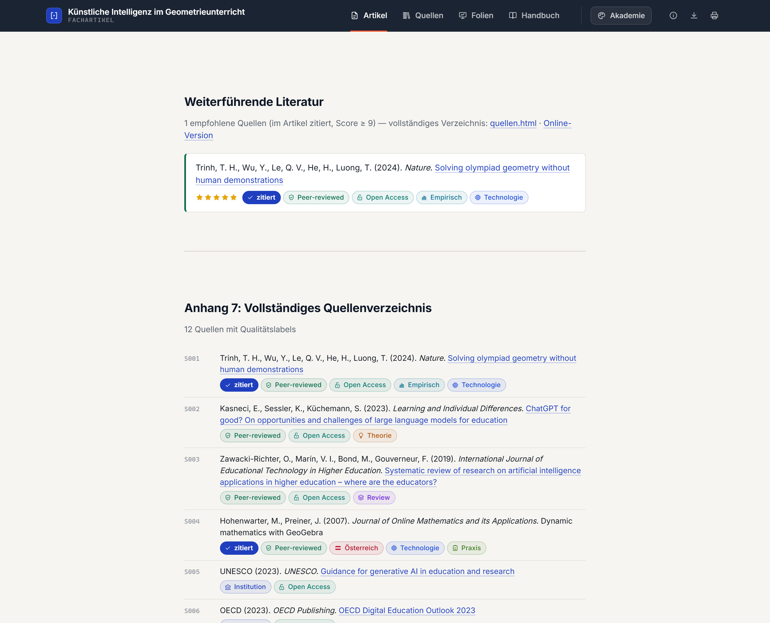Click the five-star rating in the highlighted card
This screenshot has height=623, width=770.
point(216,197)
